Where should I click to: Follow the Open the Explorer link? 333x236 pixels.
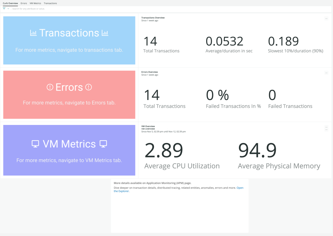point(240,188)
